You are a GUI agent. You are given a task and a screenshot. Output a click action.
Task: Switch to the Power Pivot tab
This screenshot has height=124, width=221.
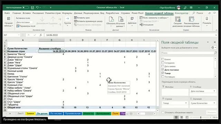click(x=137, y=13)
